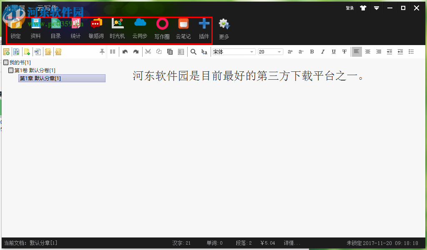Toggle the pin icon in the toolbar

[x=102, y=51]
